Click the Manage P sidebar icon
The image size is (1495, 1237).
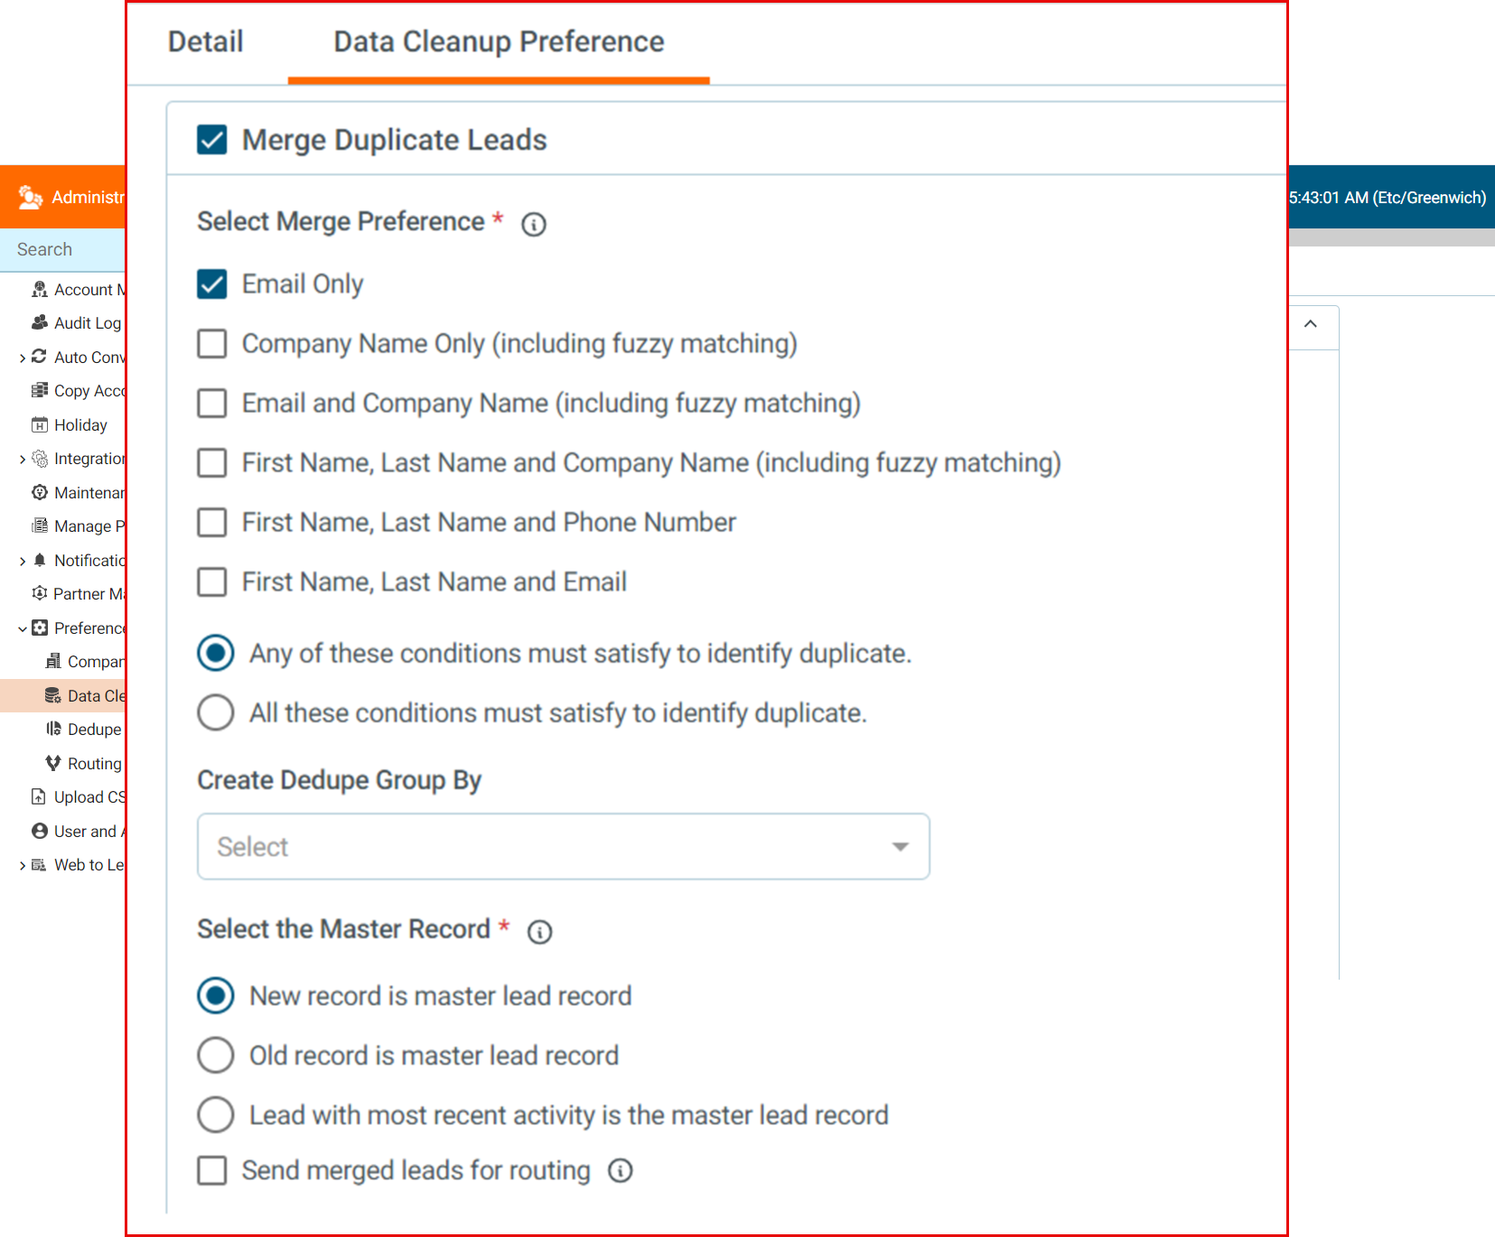[40, 525]
